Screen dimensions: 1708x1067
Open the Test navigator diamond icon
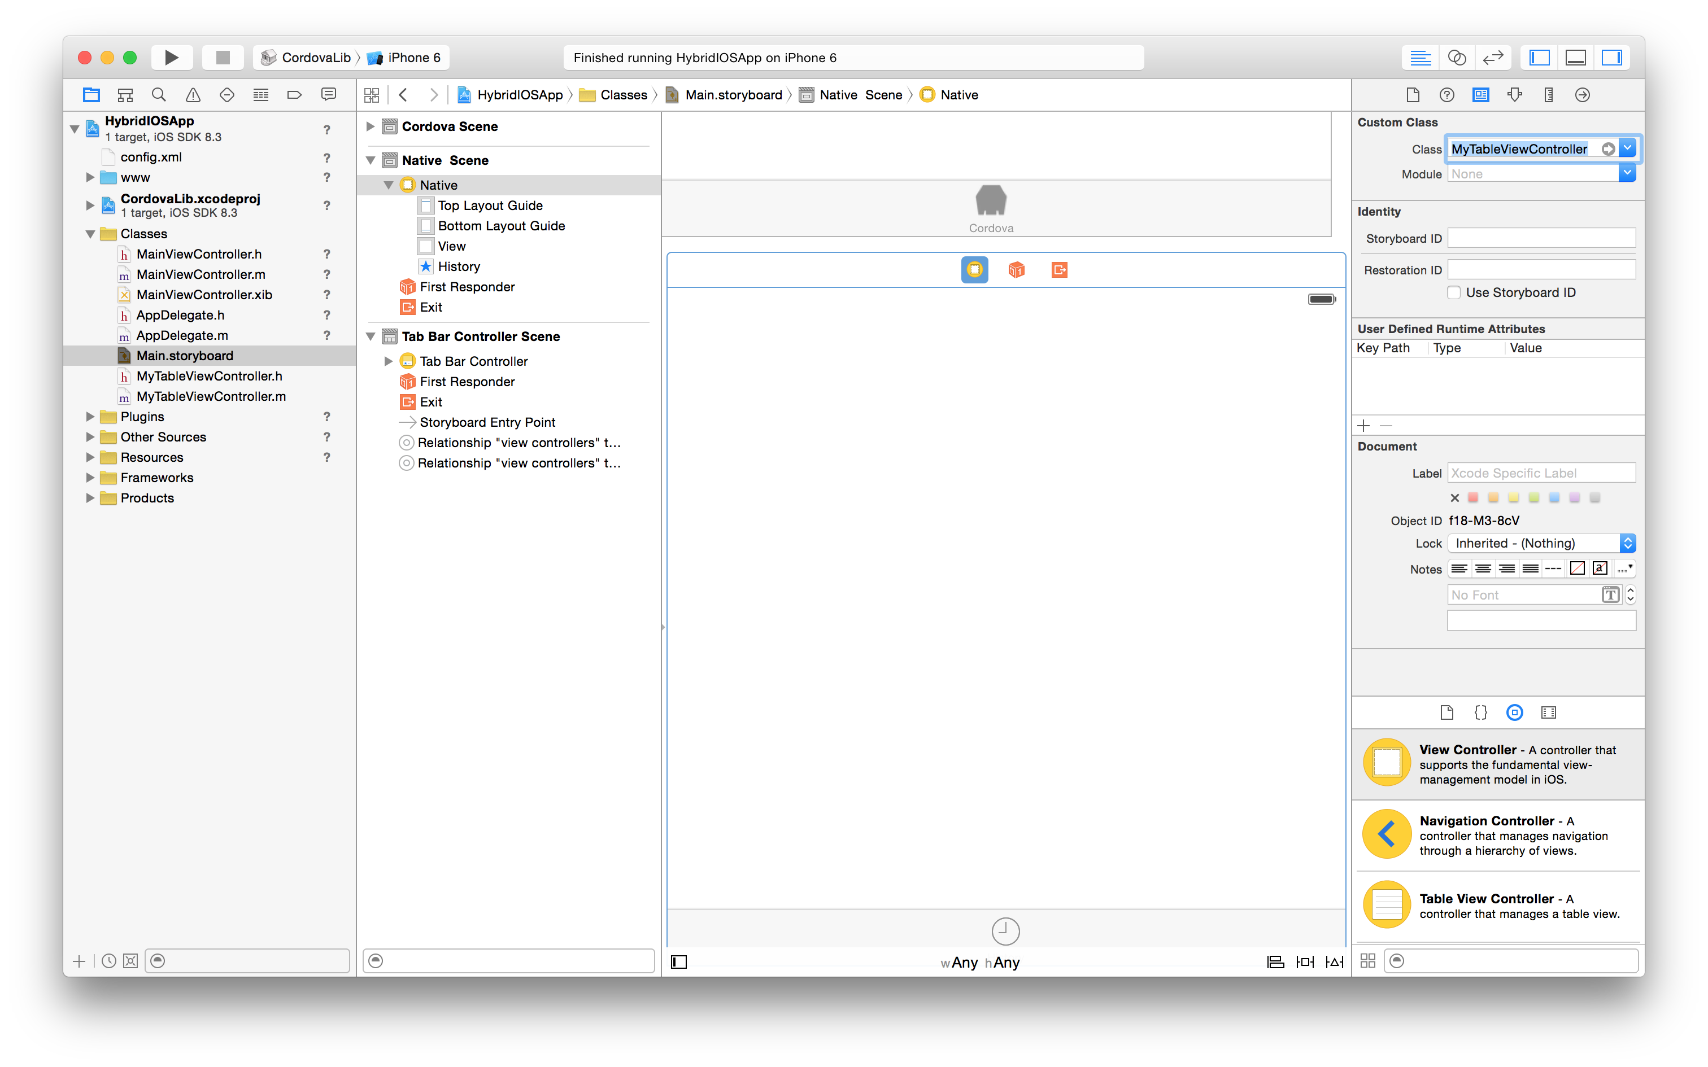(226, 95)
